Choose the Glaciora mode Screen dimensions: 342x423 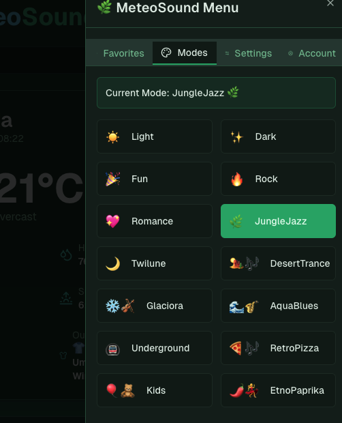coord(155,306)
